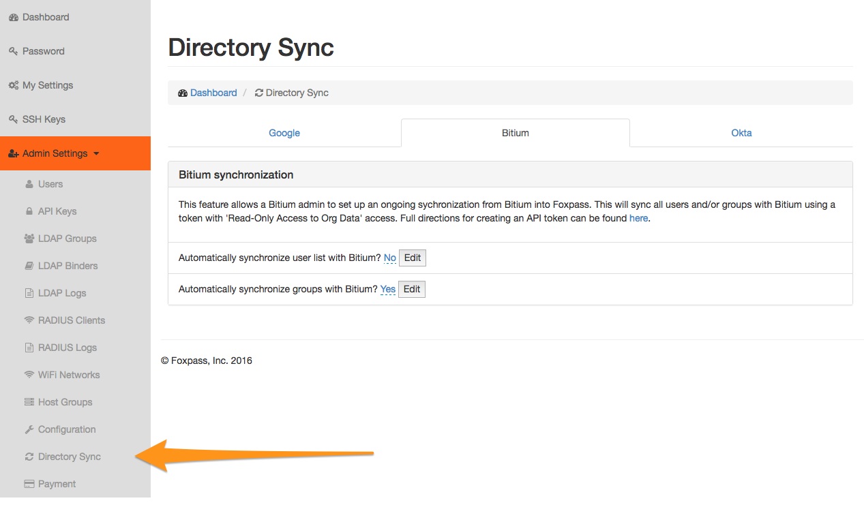Switch to the Okta tab
Image resolution: width=864 pixels, height=505 pixels.
click(x=741, y=132)
